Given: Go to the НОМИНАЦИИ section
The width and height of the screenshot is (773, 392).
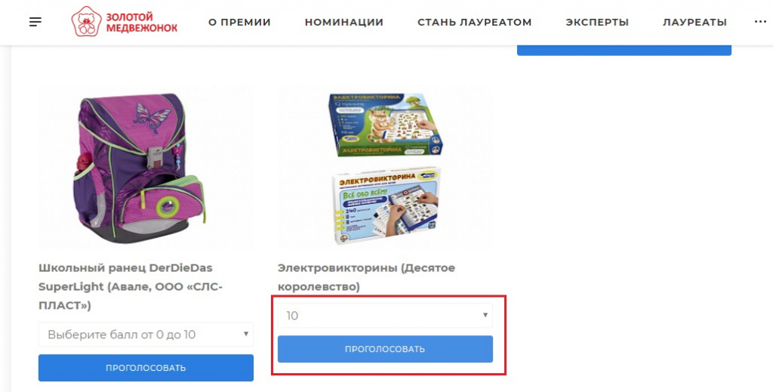Looking at the screenshot, I should (344, 22).
